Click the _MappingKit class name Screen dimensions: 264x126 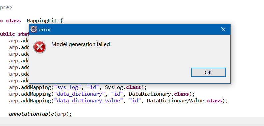[40, 21]
